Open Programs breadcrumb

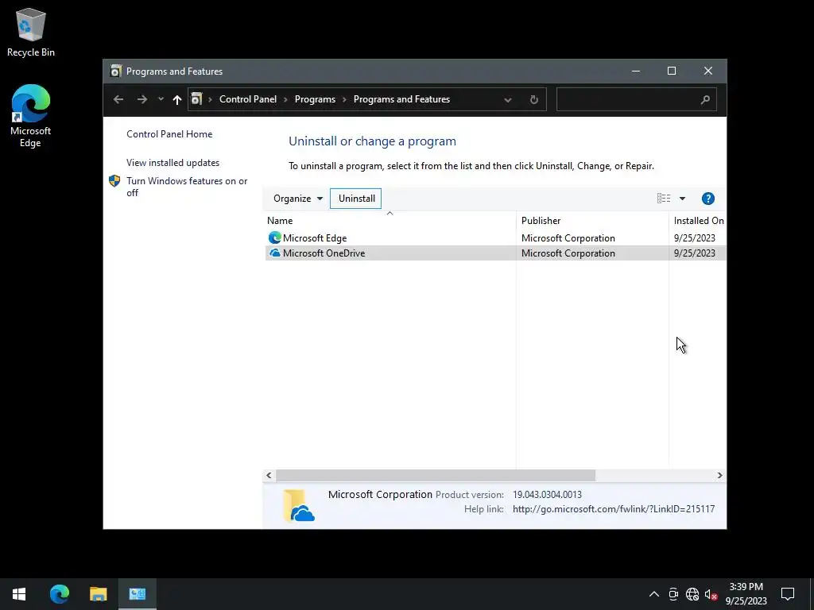tap(315, 99)
